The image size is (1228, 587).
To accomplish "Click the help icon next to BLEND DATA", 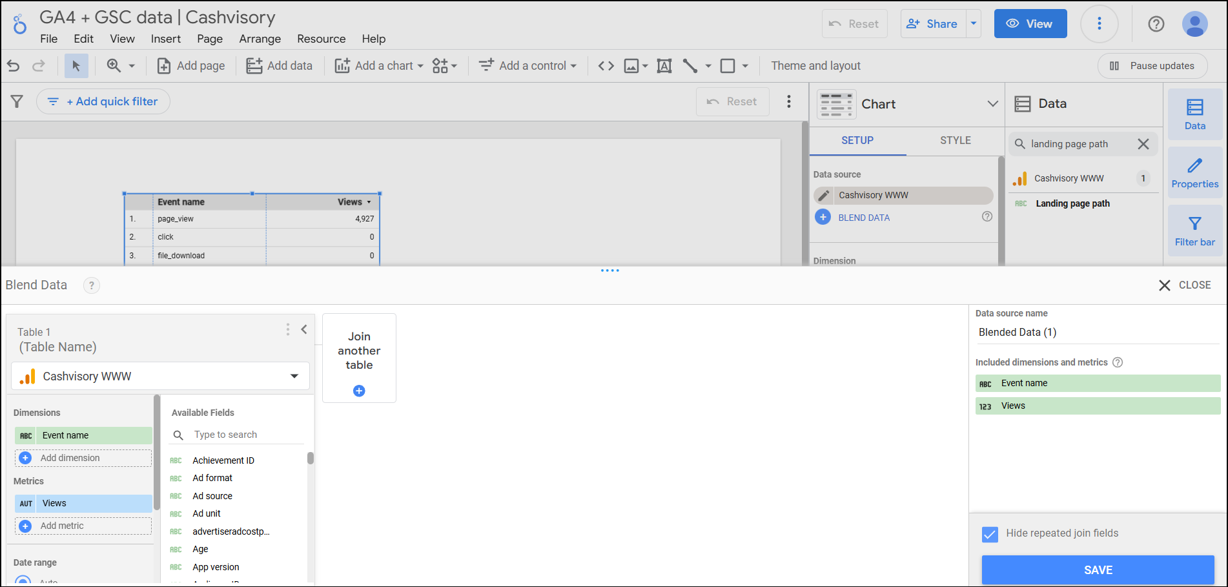I will [x=987, y=216].
